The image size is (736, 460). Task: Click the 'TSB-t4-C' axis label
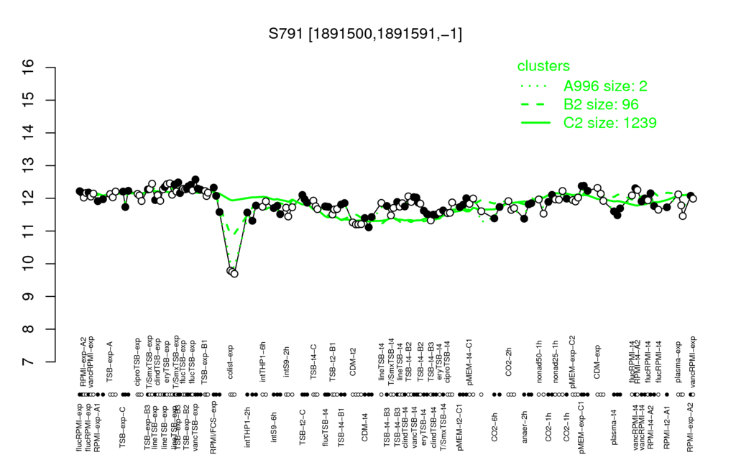[314, 362]
